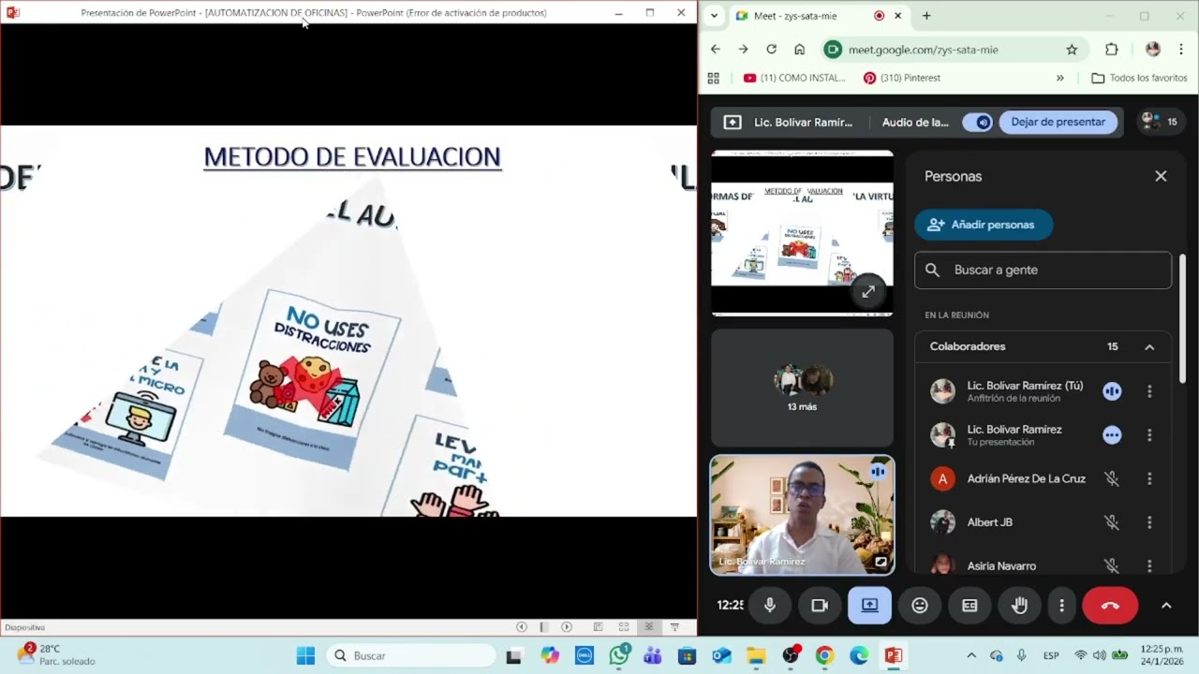Screen dimensions: 1199x674
Task: Click the ESP language indicator
Action: [x=1051, y=655]
